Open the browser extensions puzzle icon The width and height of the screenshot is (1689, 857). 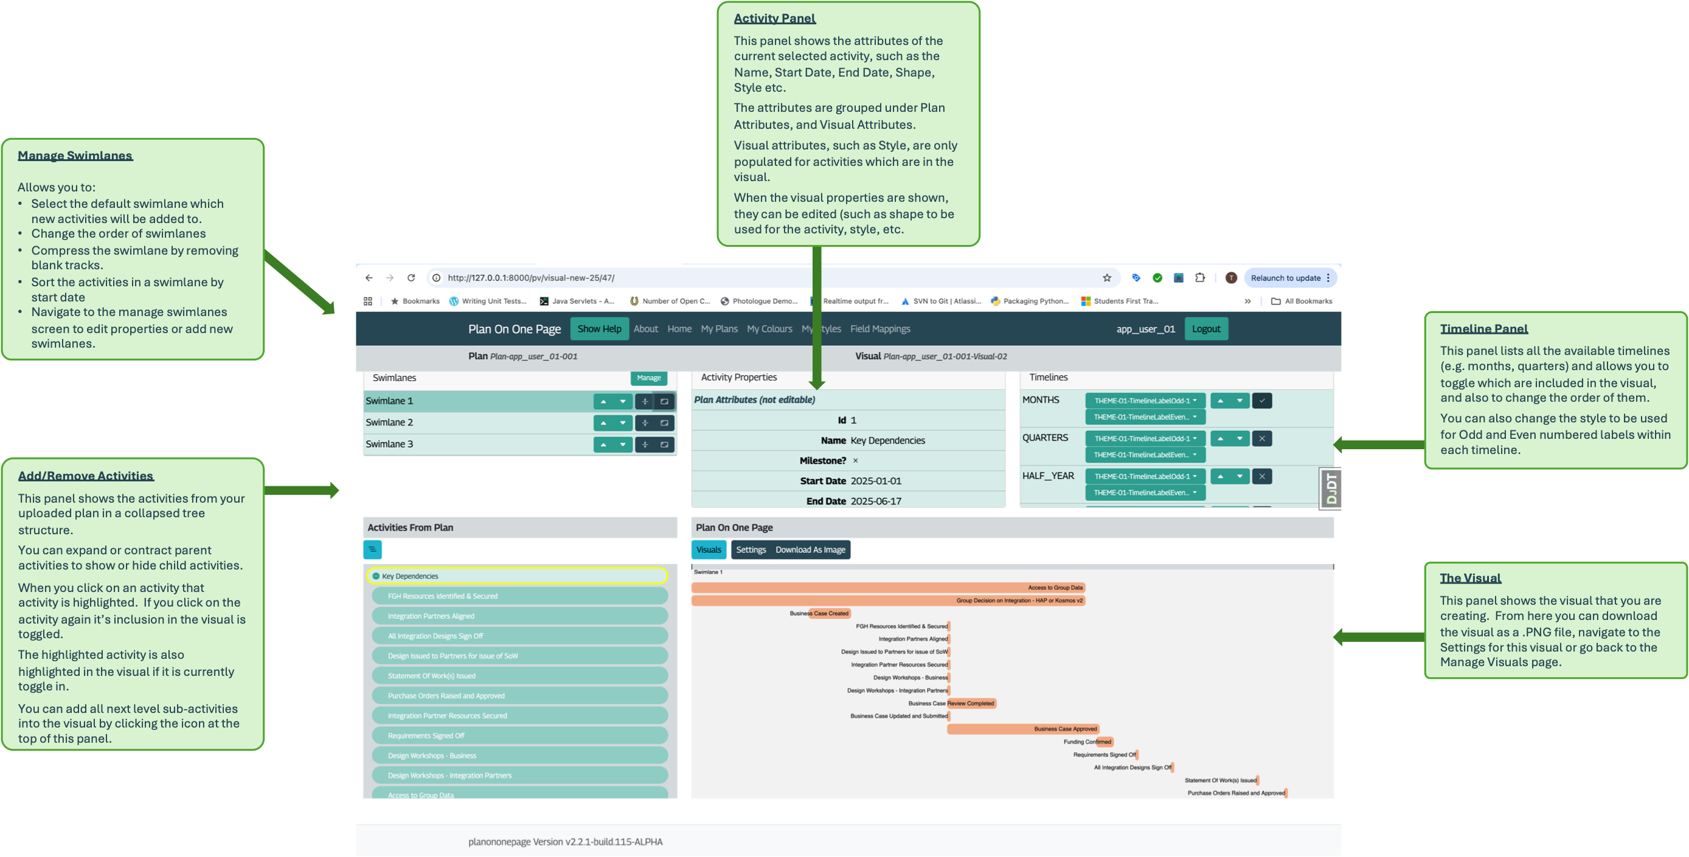1201,278
